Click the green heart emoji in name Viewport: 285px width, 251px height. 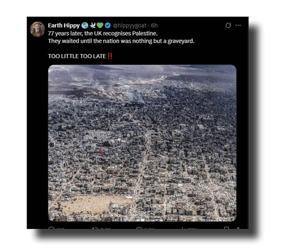pyautogui.click(x=100, y=25)
